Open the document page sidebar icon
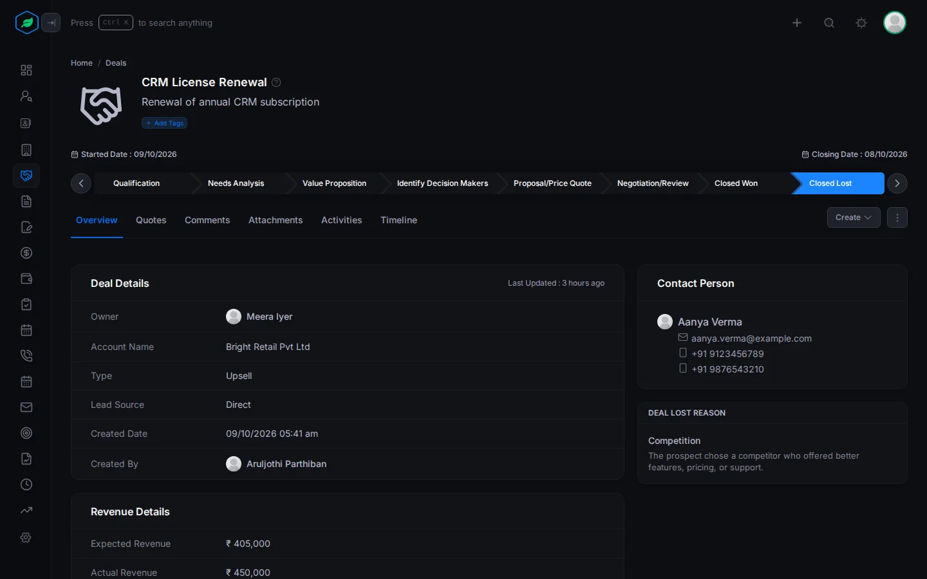The width and height of the screenshot is (927, 579). click(26, 201)
